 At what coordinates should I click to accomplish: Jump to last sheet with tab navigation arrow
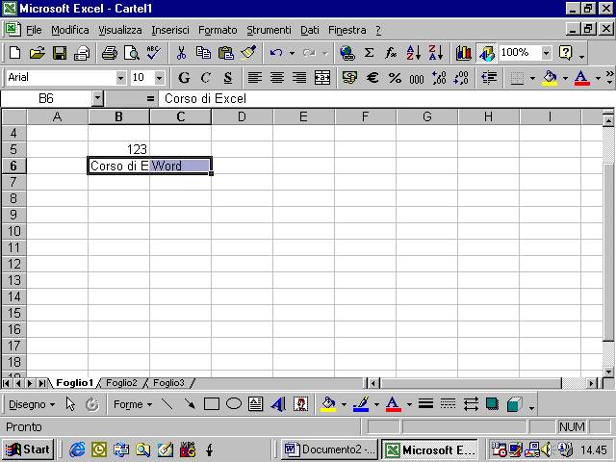point(41,383)
